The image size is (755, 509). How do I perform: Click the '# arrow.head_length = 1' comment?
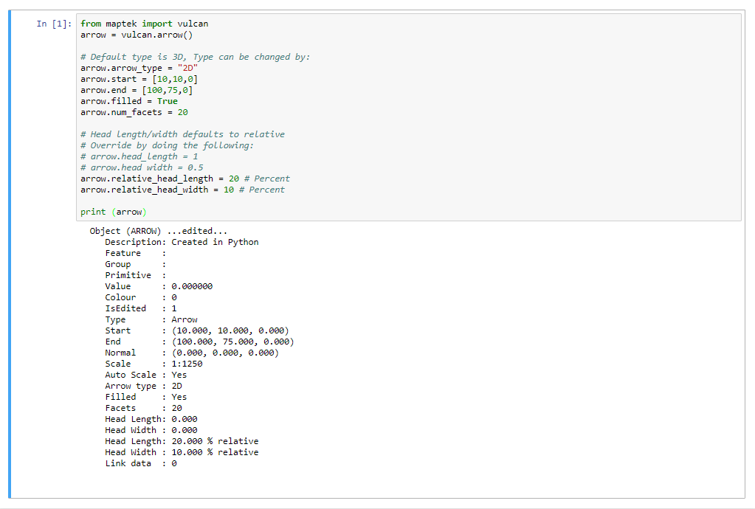139,156
